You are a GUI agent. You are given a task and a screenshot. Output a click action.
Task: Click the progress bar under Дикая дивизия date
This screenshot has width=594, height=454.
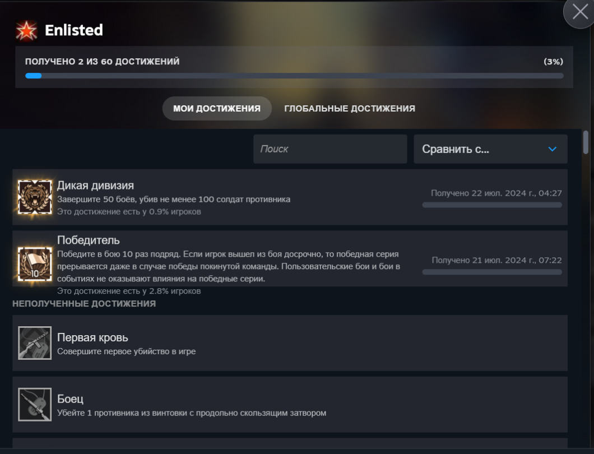pos(491,205)
